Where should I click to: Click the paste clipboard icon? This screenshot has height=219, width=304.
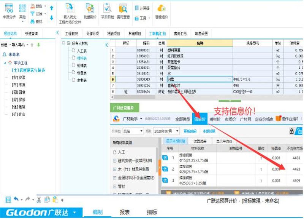[55, 200]
